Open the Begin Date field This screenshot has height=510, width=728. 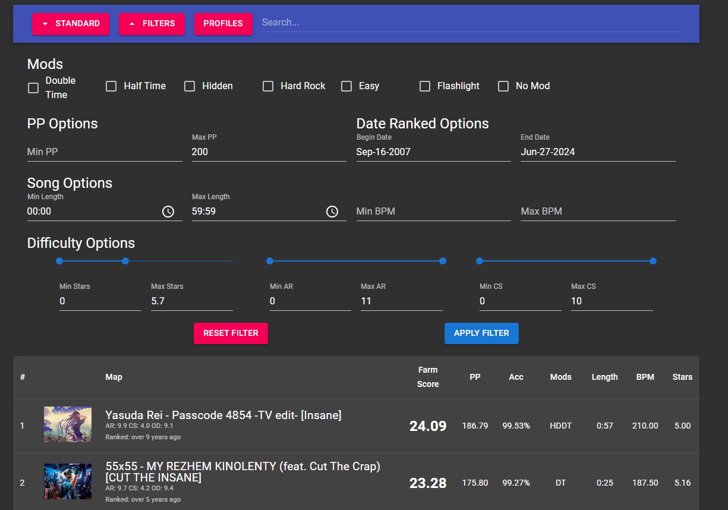(x=434, y=152)
